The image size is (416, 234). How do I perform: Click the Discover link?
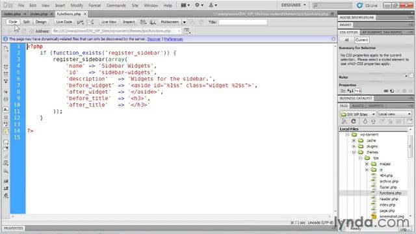(154, 39)
